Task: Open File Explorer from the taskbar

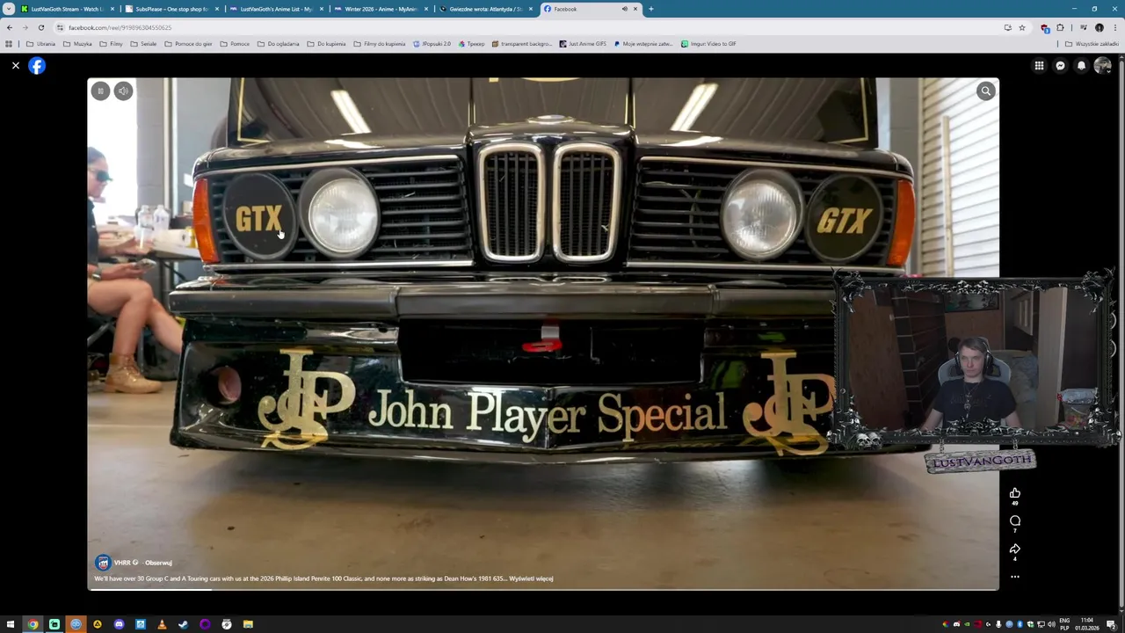Action: pyautogui.click(x=248, y=624)
